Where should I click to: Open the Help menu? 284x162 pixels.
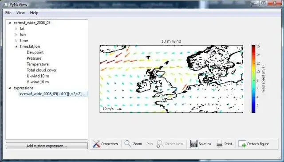pyautogui.click(x=34, y=13)
